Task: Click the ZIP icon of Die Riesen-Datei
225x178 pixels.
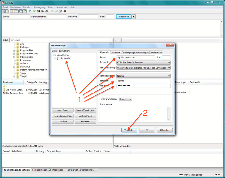Action: 4,90
